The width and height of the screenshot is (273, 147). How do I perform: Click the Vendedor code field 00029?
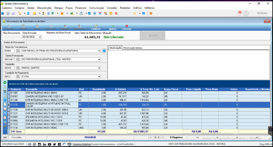9,68
